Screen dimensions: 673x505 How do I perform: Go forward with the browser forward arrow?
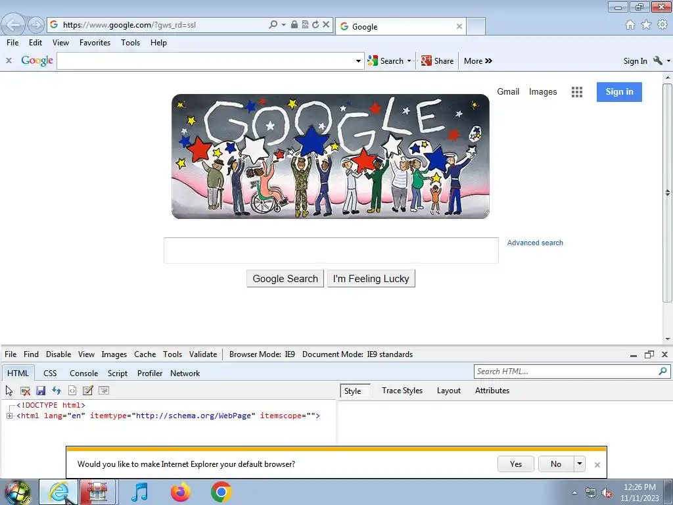pos(35,25)
